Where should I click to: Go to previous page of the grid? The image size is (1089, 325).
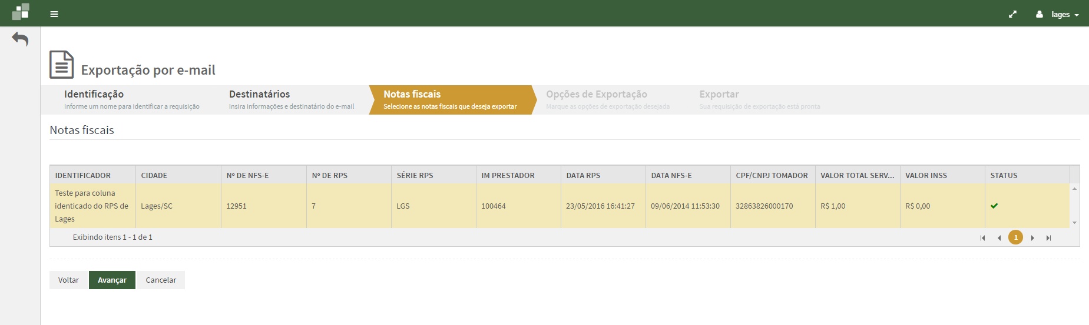click(x=999, y=238)
